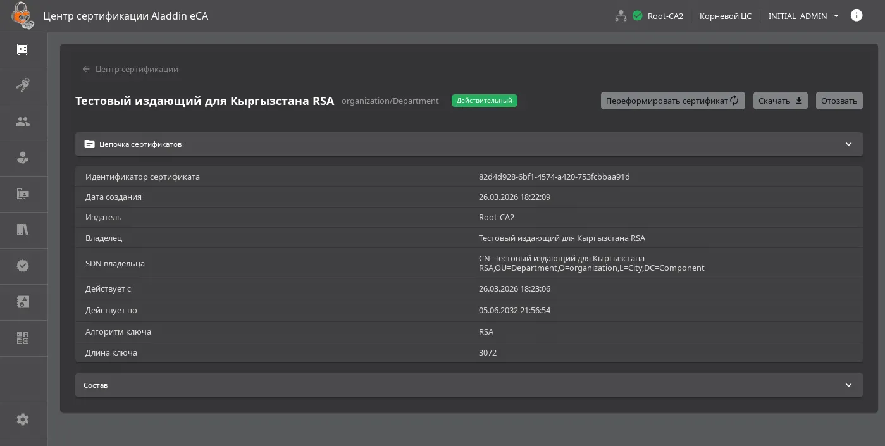Click the SDN владельца CN value
The height and width of the screenshot is (446, 885).
pos(591,263)
